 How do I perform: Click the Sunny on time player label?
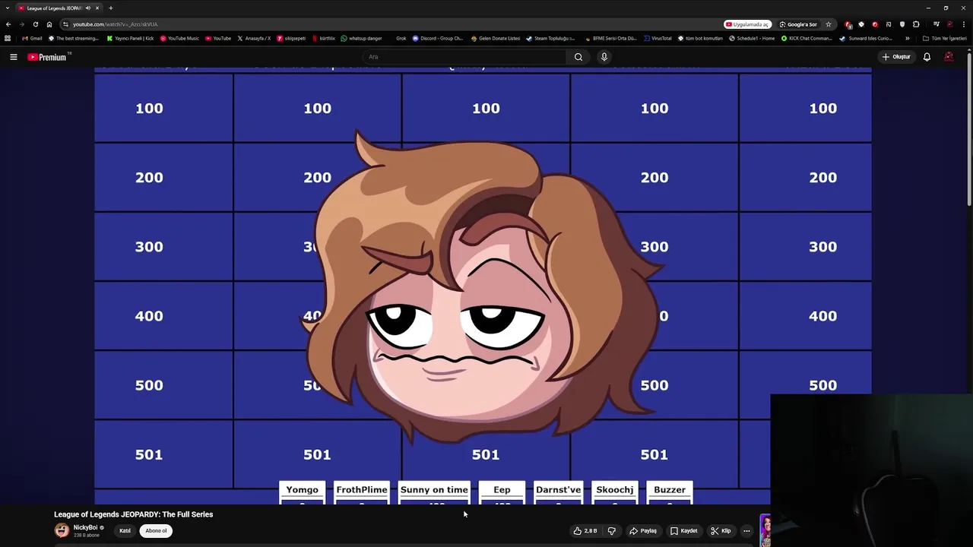point(434,490)
